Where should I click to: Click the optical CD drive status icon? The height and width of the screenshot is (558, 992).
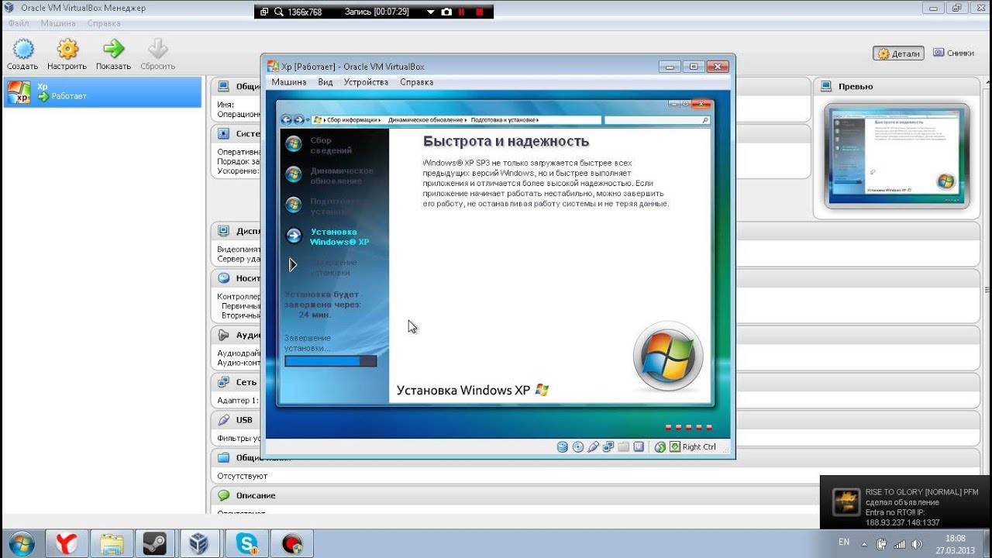coord(577,447)
